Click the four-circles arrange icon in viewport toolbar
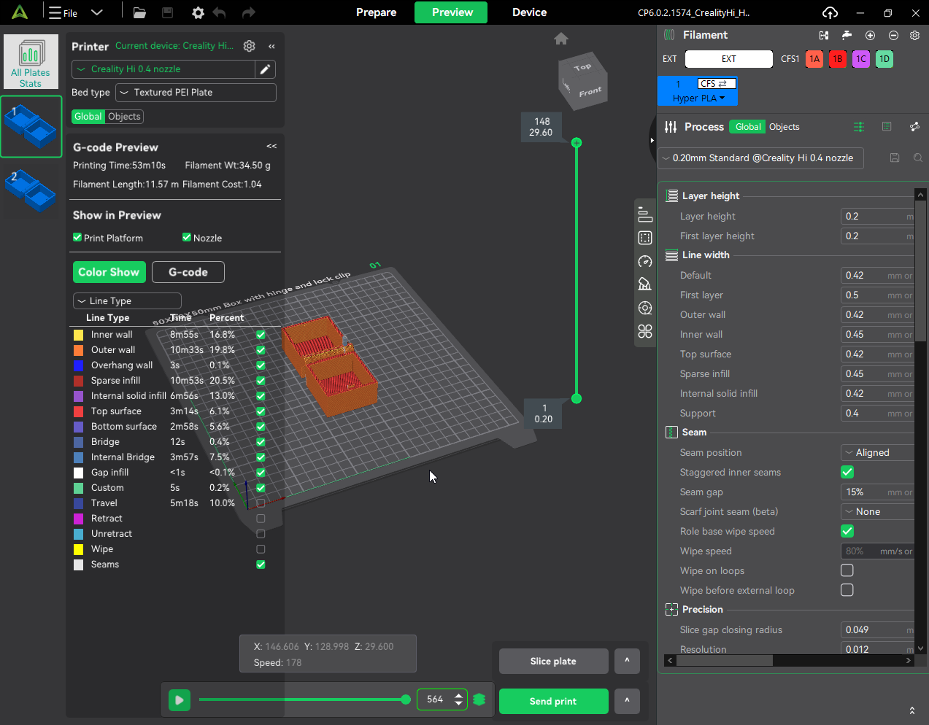929x725 pixels. click(645, 331)
